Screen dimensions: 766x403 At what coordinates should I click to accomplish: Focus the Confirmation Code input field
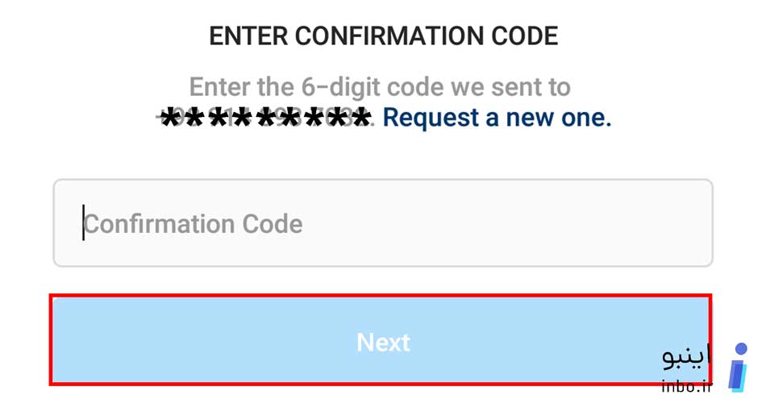pos(383,222)
